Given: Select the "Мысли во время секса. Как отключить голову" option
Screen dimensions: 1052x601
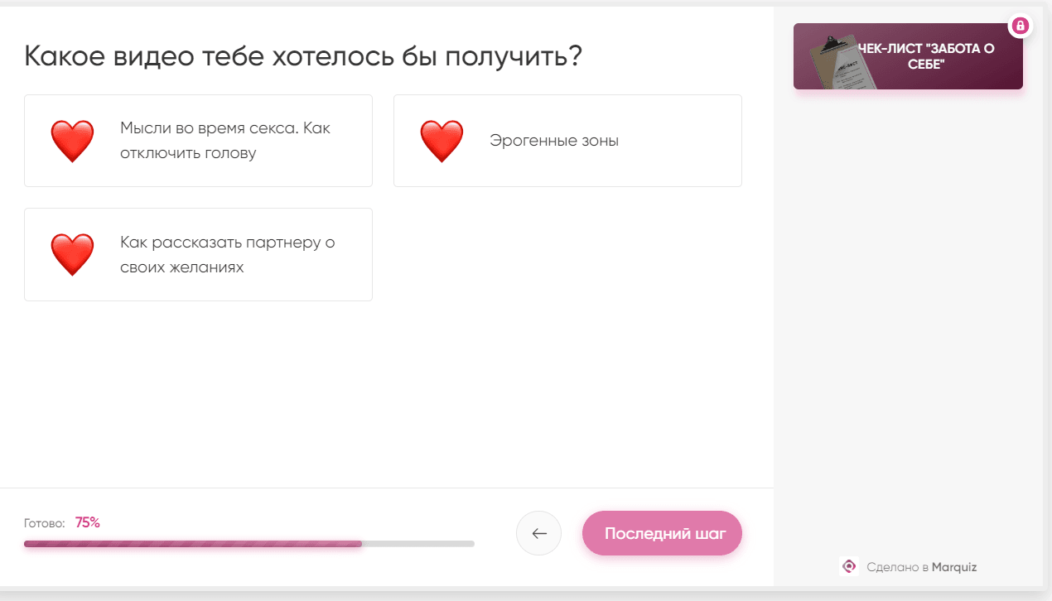Looking at the screenshot, I should tap(225, 141).
